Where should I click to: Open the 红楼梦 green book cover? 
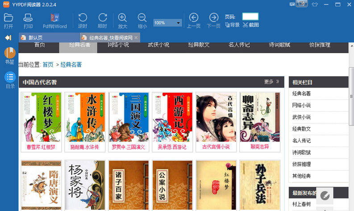[42, 117]
